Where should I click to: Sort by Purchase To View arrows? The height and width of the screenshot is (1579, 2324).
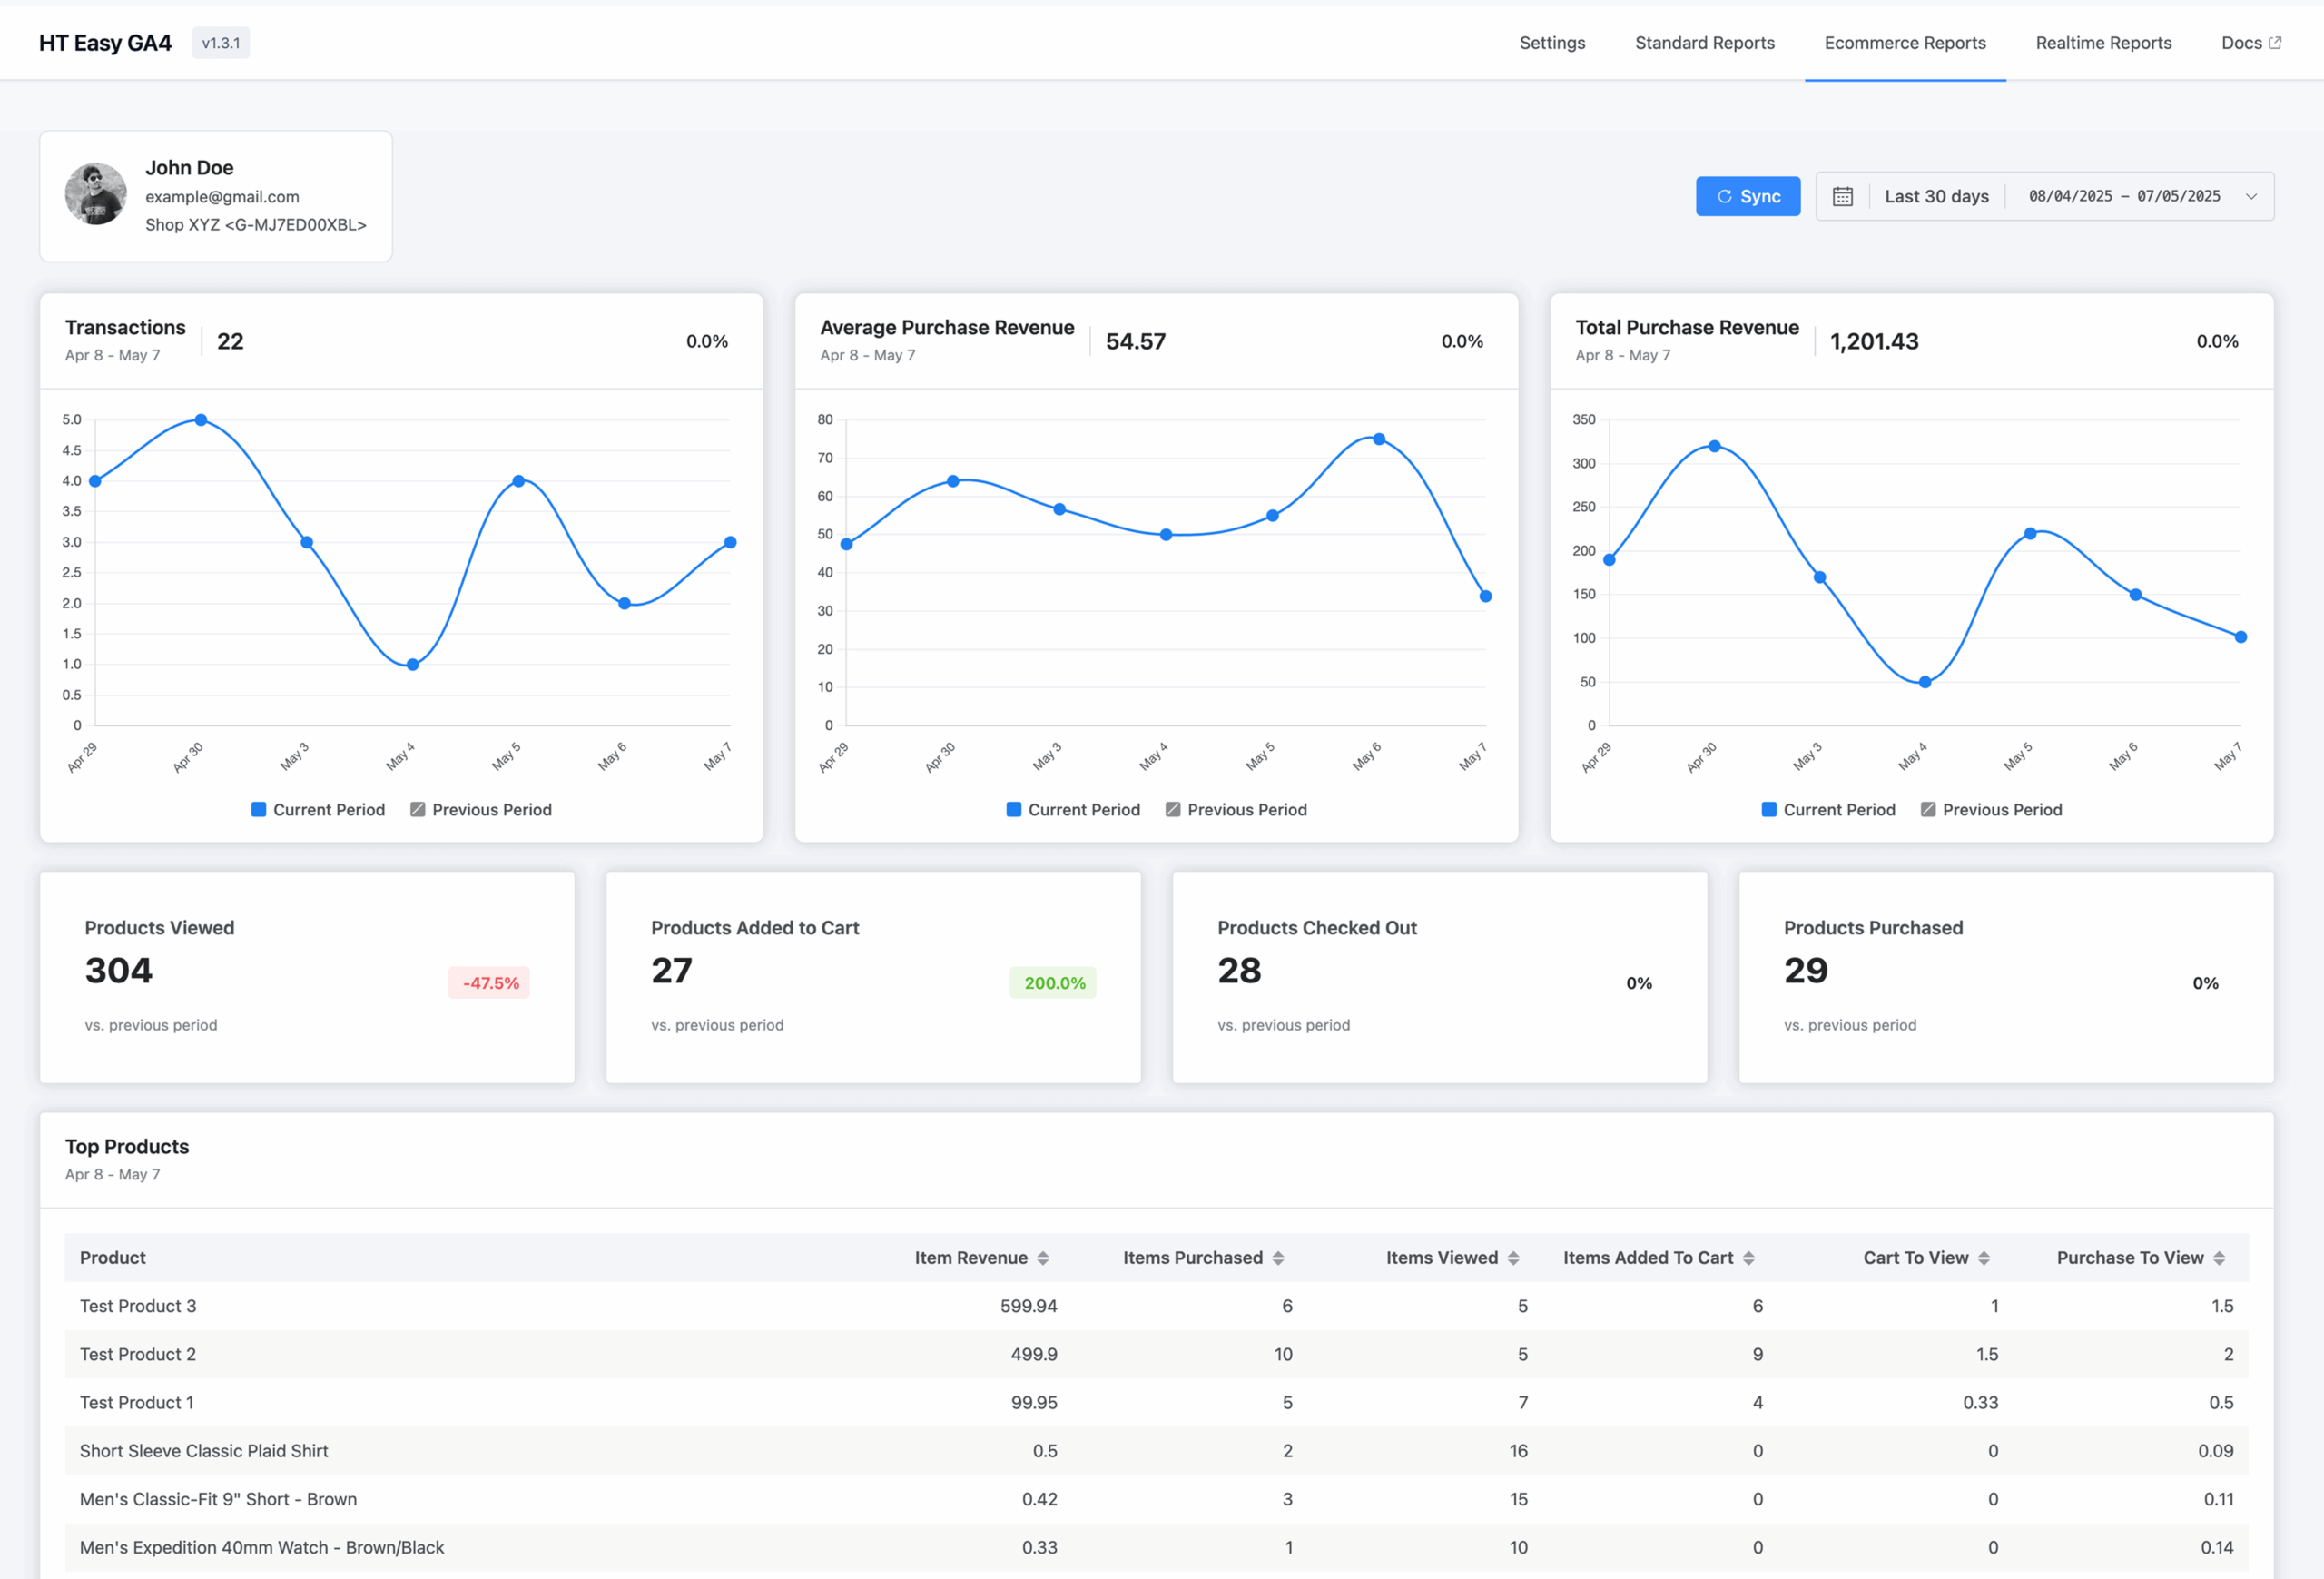coord(2219,1258)
